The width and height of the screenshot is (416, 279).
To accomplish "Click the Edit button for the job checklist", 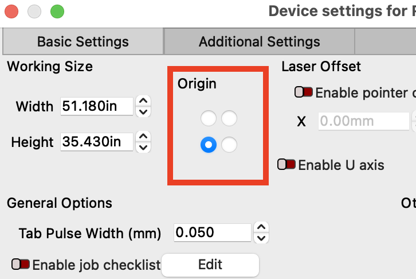I will [x=210, y=265].
